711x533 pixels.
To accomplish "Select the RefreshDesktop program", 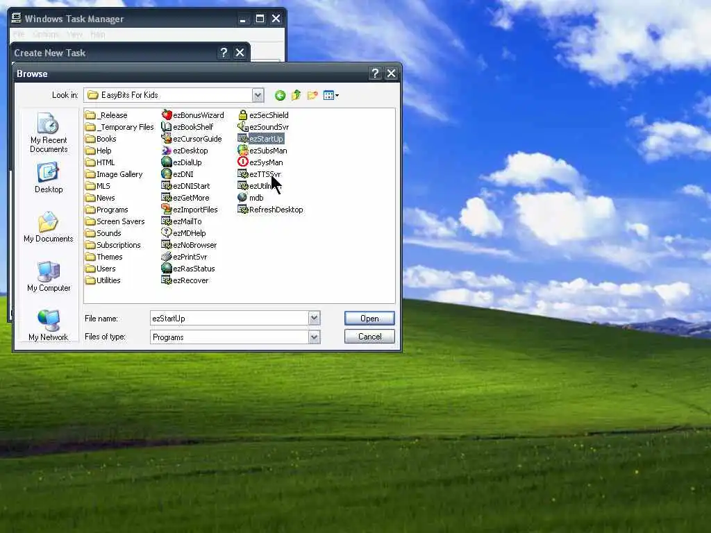I will coord(270,210).
